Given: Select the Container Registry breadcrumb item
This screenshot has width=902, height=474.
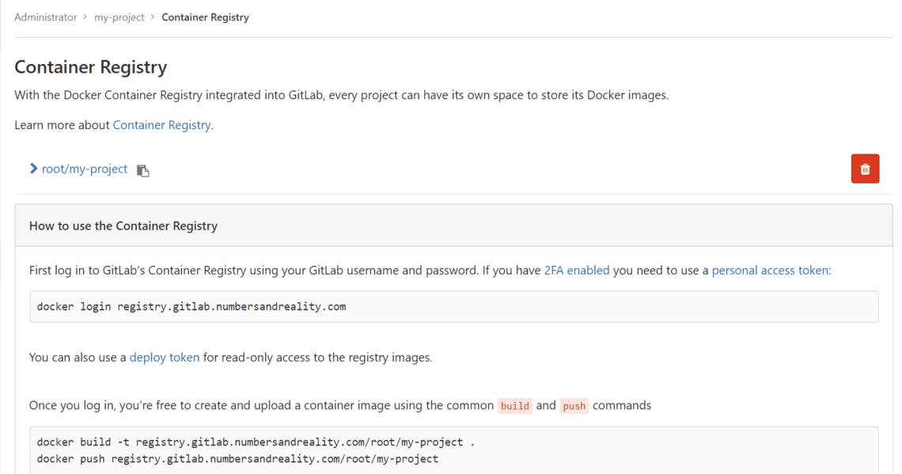Looking at the screenshot, I should [205, 17].
